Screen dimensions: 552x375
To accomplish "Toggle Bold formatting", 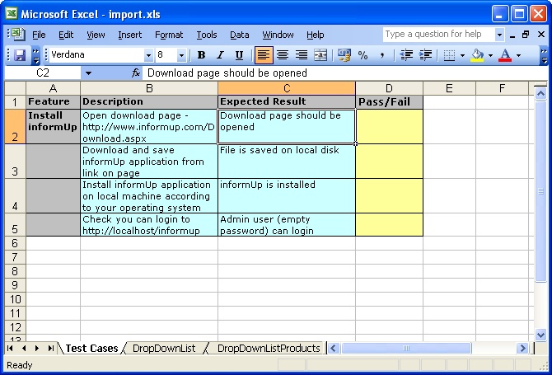I will [x=201, y=55].
